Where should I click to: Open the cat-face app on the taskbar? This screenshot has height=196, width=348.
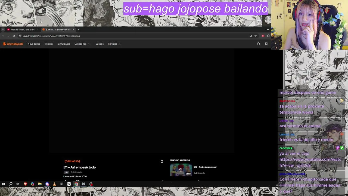click(x=83, y=184)
